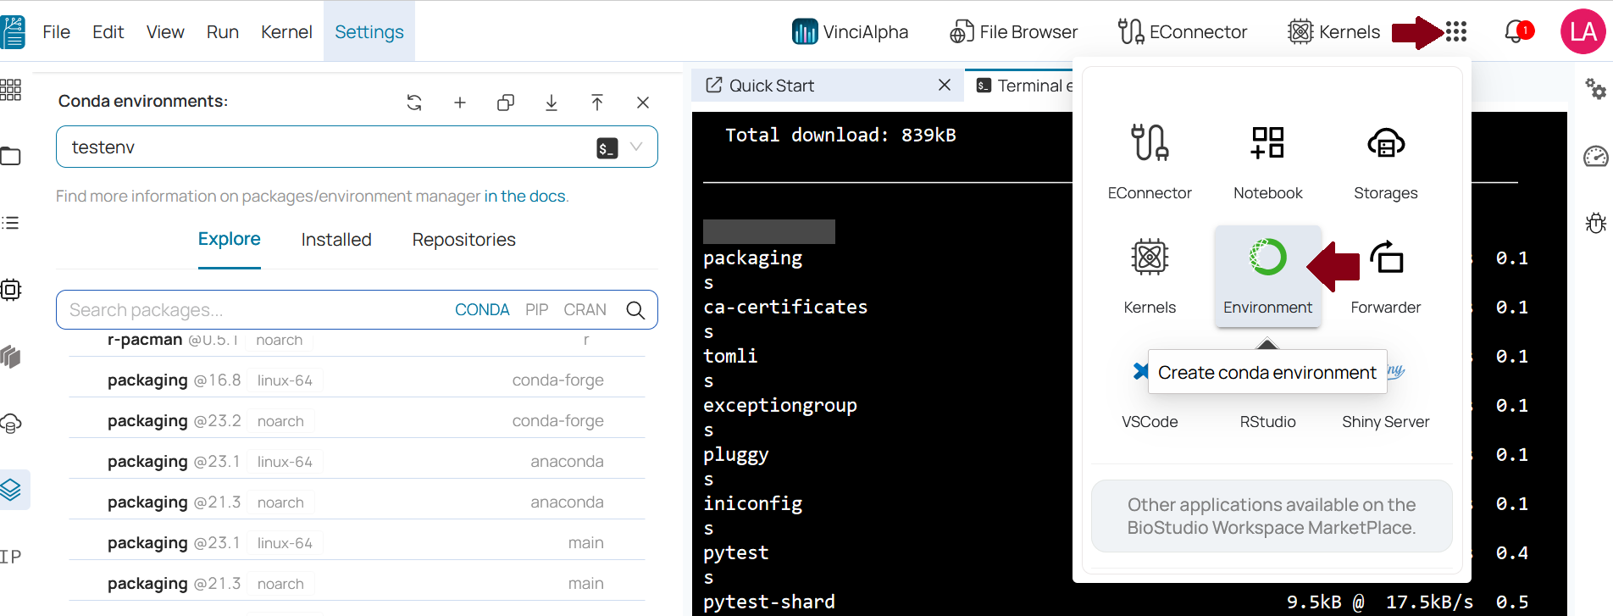Click the package search magnifier icon
The image size is (1613, 616).
635,310
